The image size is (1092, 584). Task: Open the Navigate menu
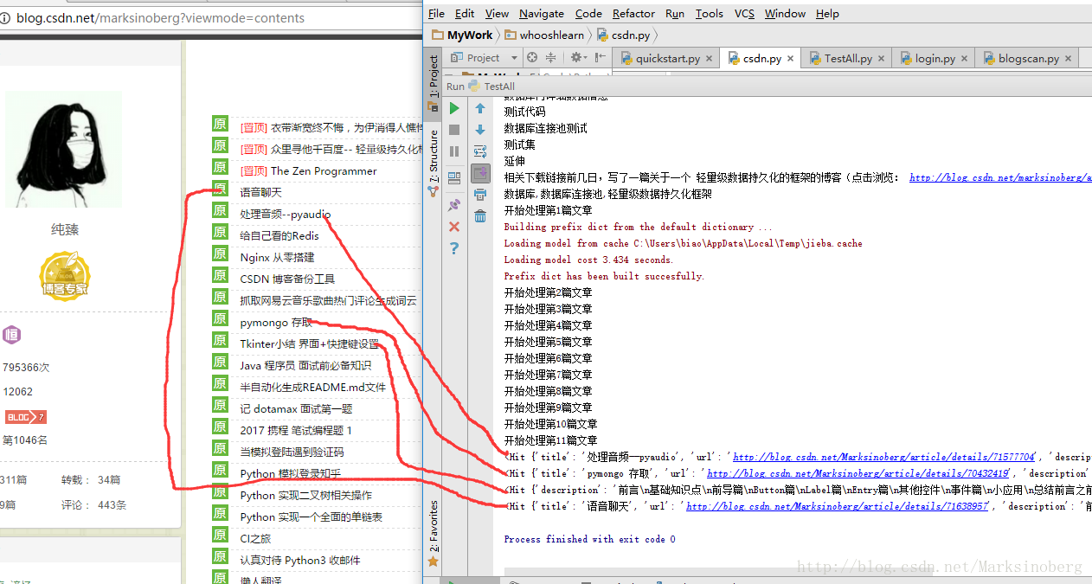pos(542,13)
